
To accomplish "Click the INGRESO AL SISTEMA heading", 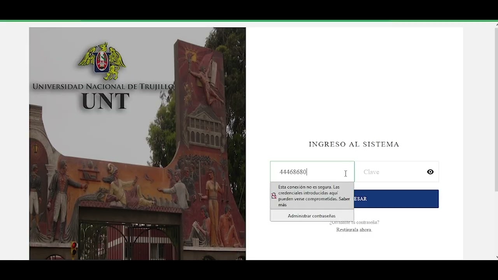I will pyautogui.click(x=354, y=144).
